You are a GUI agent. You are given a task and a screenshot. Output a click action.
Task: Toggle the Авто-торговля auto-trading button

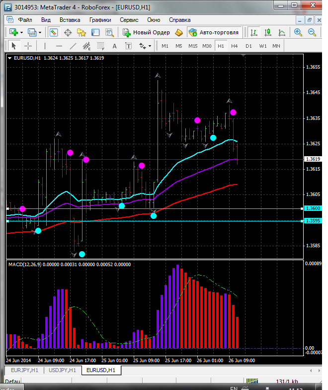(214, 32)
